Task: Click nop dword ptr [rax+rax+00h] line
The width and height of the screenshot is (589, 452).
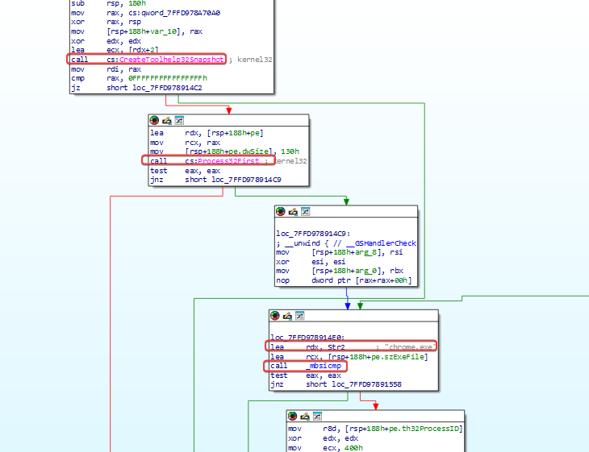Action: click(x=344, y=280)
